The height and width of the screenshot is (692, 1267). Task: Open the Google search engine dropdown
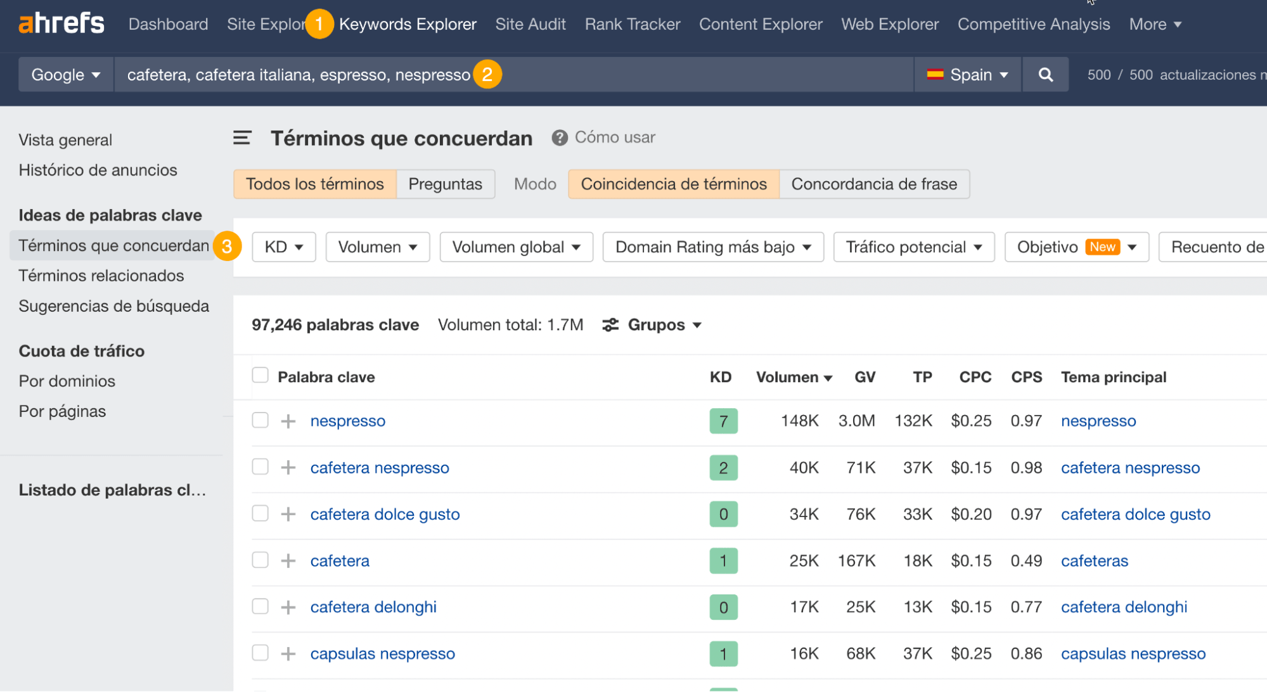click(x=65, y=74)
